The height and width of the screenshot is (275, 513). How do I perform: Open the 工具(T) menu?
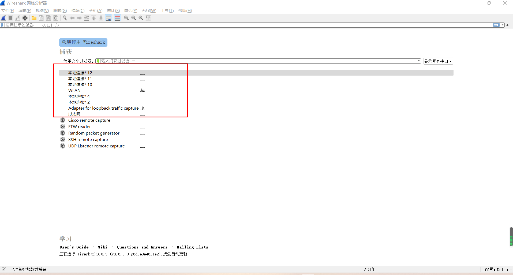167,11
